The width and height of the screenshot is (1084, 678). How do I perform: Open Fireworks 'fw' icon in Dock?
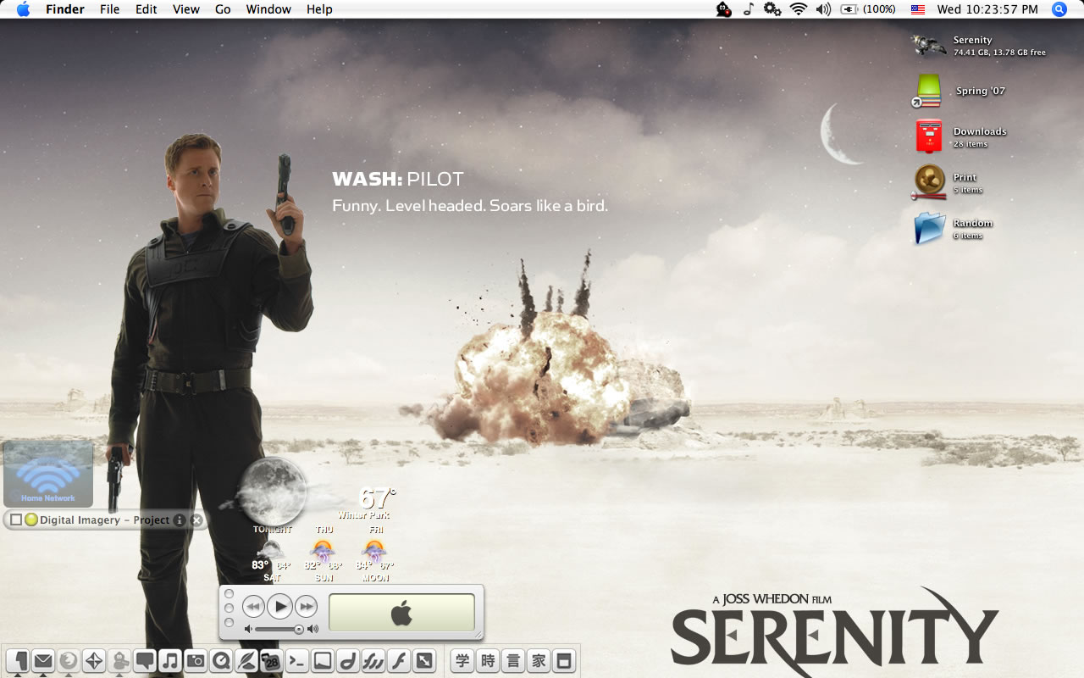[373, 661]
